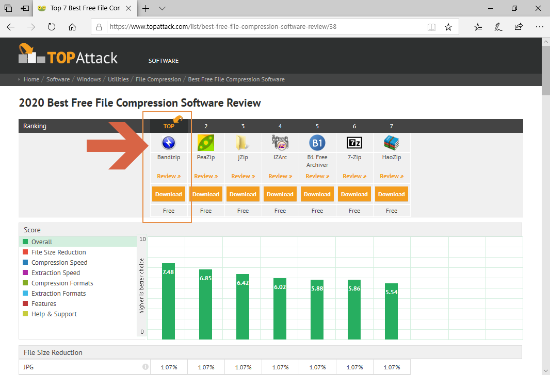
Task: Open a new tab with plus
Action: [146, 8]
